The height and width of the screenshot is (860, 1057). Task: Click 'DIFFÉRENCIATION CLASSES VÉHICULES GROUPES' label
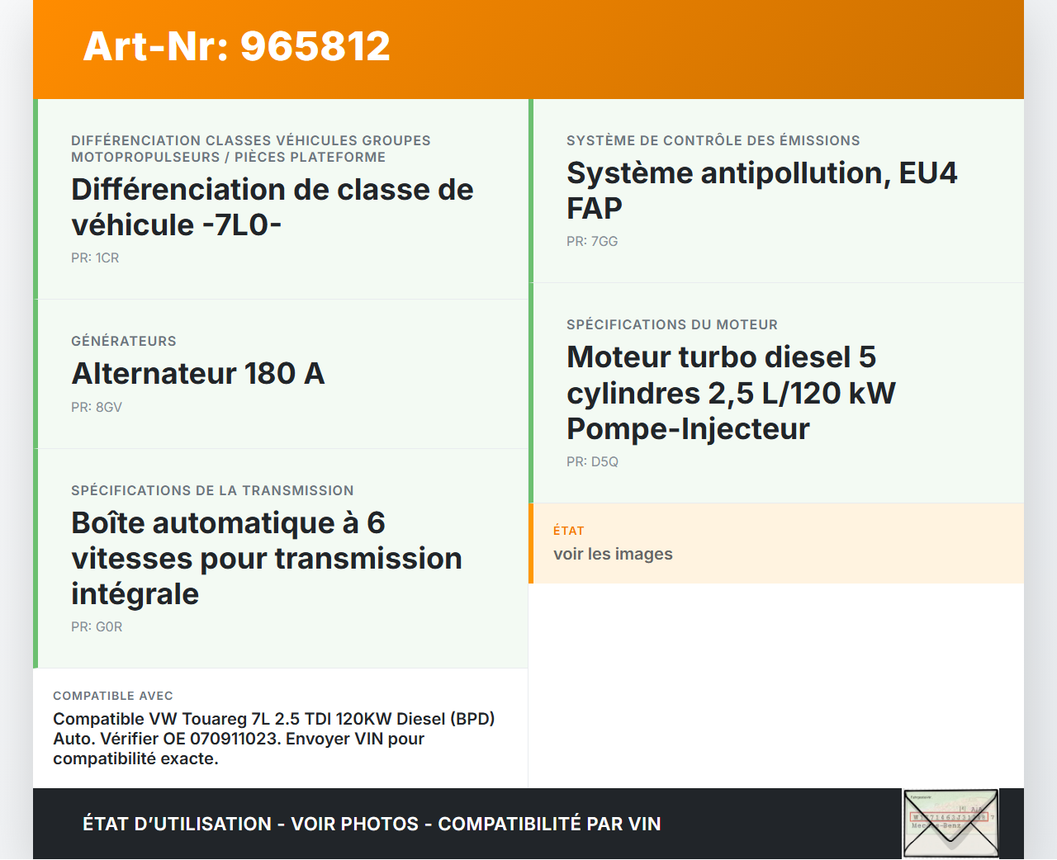coord(251,149)
